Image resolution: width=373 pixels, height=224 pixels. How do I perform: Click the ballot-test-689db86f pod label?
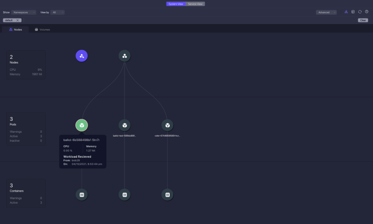click(124, 136)
